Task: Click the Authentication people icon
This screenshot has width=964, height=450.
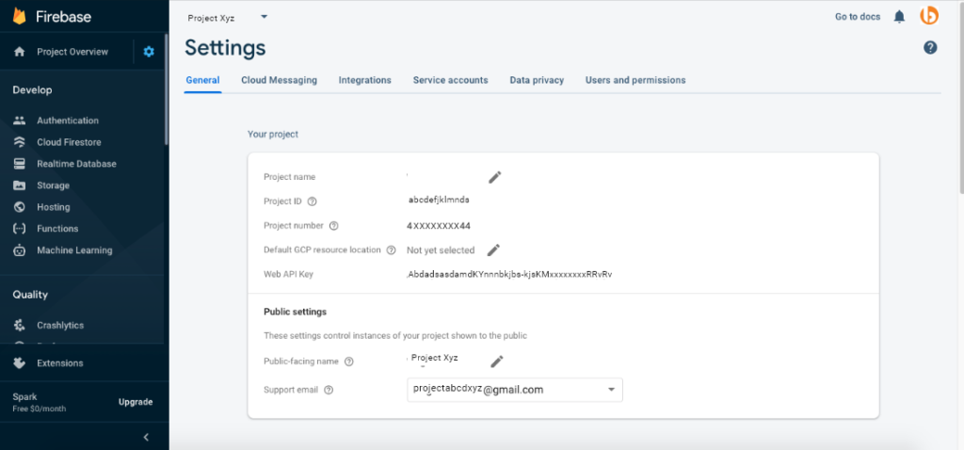Action: 19,121
